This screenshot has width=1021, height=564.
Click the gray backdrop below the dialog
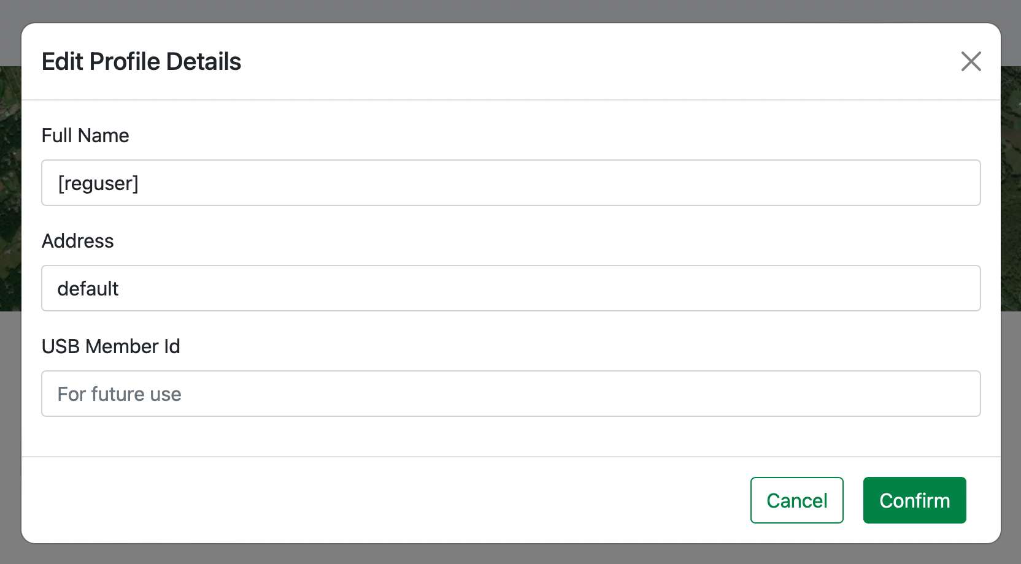tap(510, 554)
